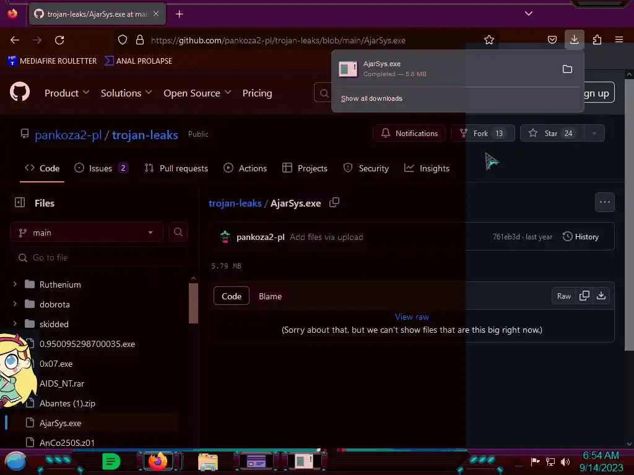Click the View raw link
Image resolution: width=634 pixels, height=475 pixels.
pyautogui.click(x=412, y=317)
